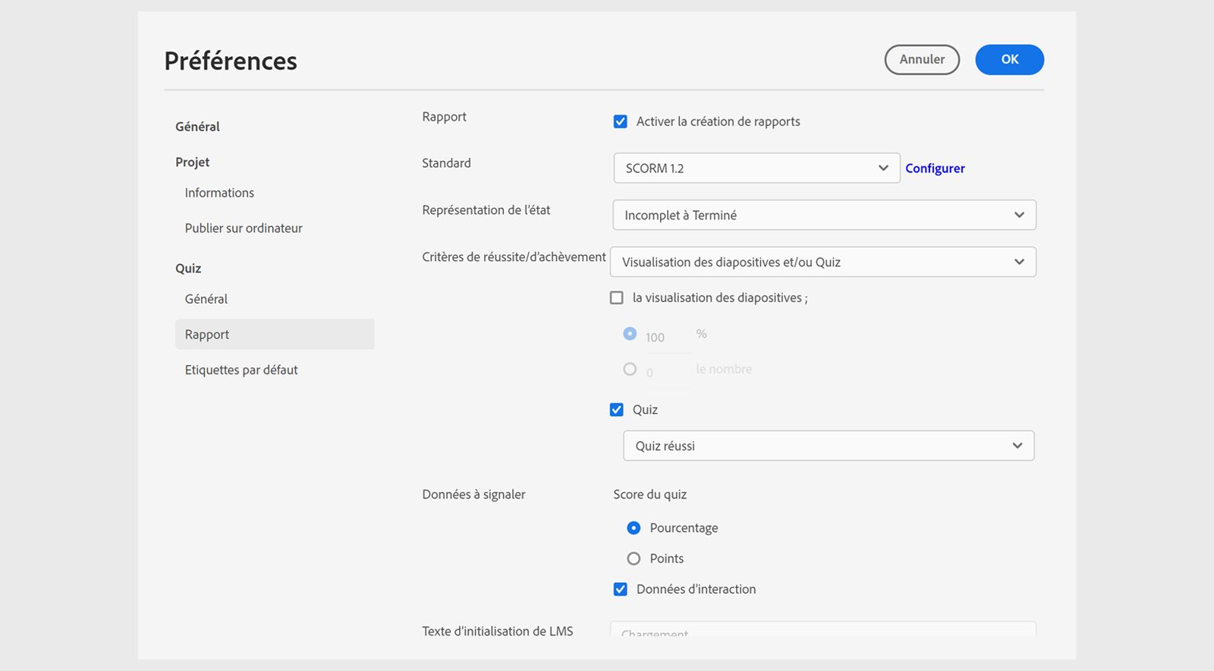
Task: Open "Publier sur ordinateur" settings
Action: coord(244,228)
